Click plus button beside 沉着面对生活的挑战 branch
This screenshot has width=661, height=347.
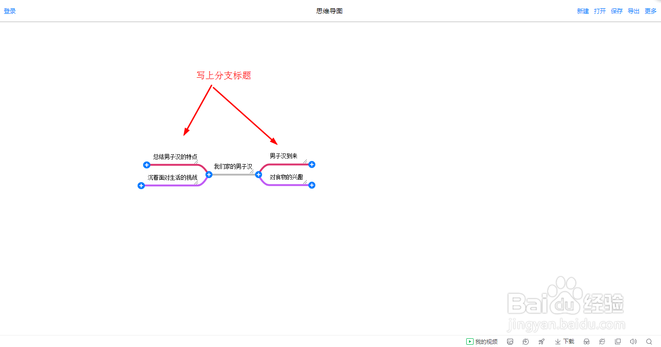coord(141,186)
